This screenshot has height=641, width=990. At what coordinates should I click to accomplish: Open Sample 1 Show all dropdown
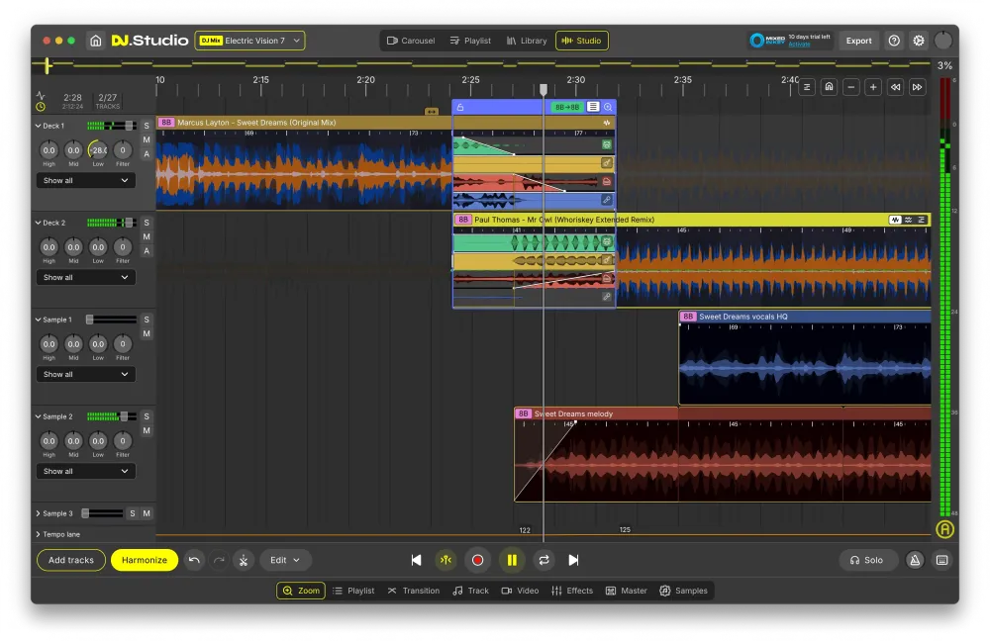point(85,375)
